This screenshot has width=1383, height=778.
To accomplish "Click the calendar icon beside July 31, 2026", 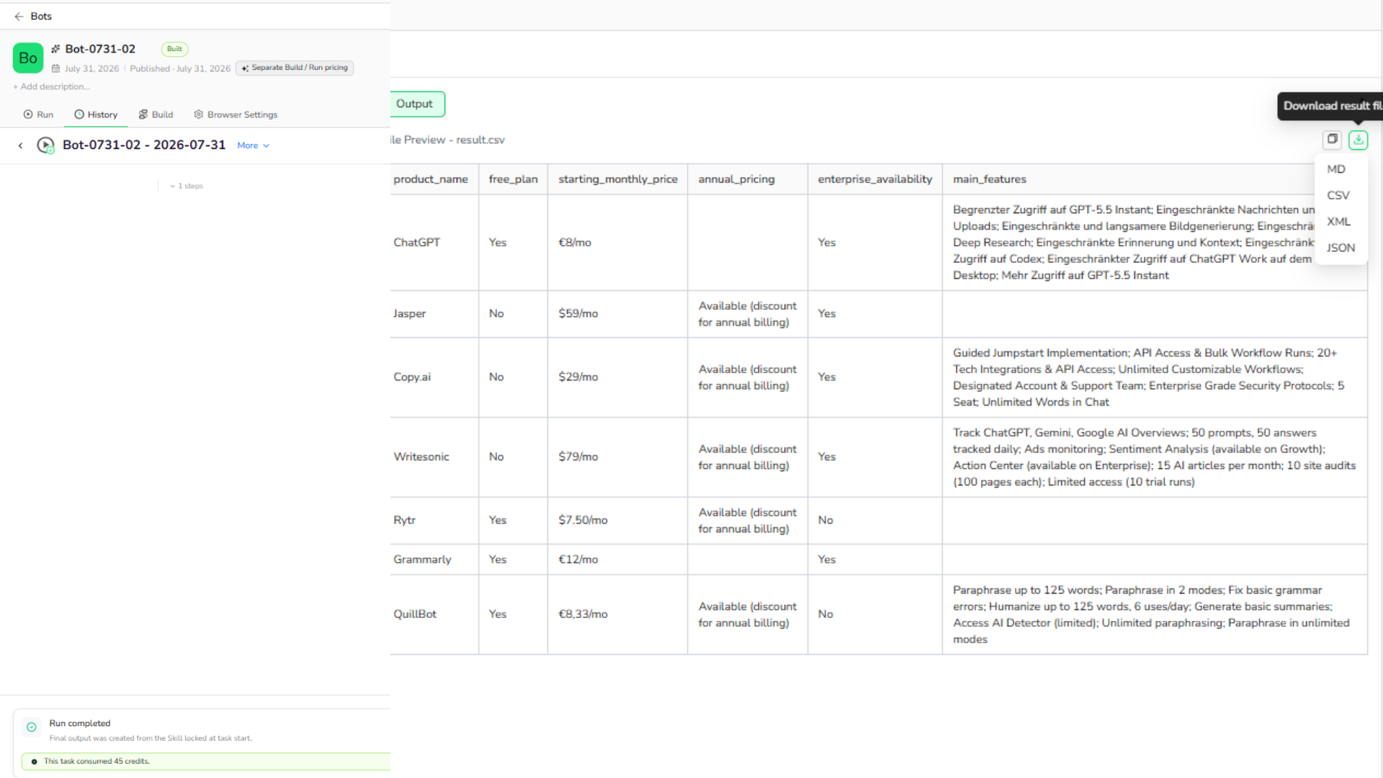I will (x=55, y=68).
